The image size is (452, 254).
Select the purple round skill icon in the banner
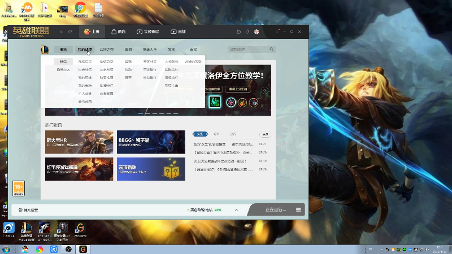pyautogui.click(x=231, y=102)
